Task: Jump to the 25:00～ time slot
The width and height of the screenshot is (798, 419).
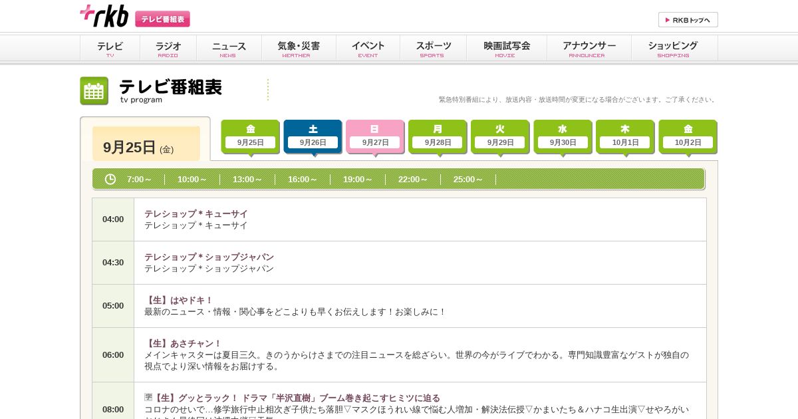Action: 468,180
